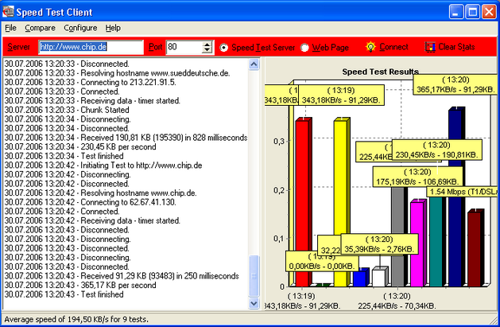The height and width of the screenshot is (327, 500).
Task: Click the teal bar in chart
Action: pos(436,242)
